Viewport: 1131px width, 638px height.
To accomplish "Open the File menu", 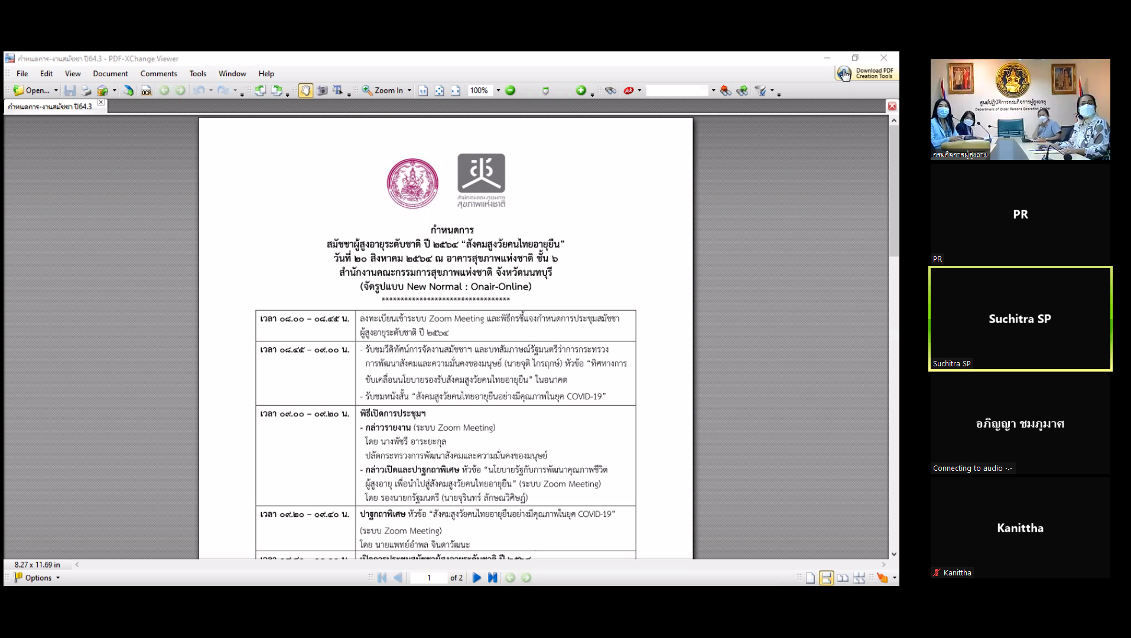I will pos(22,74).
